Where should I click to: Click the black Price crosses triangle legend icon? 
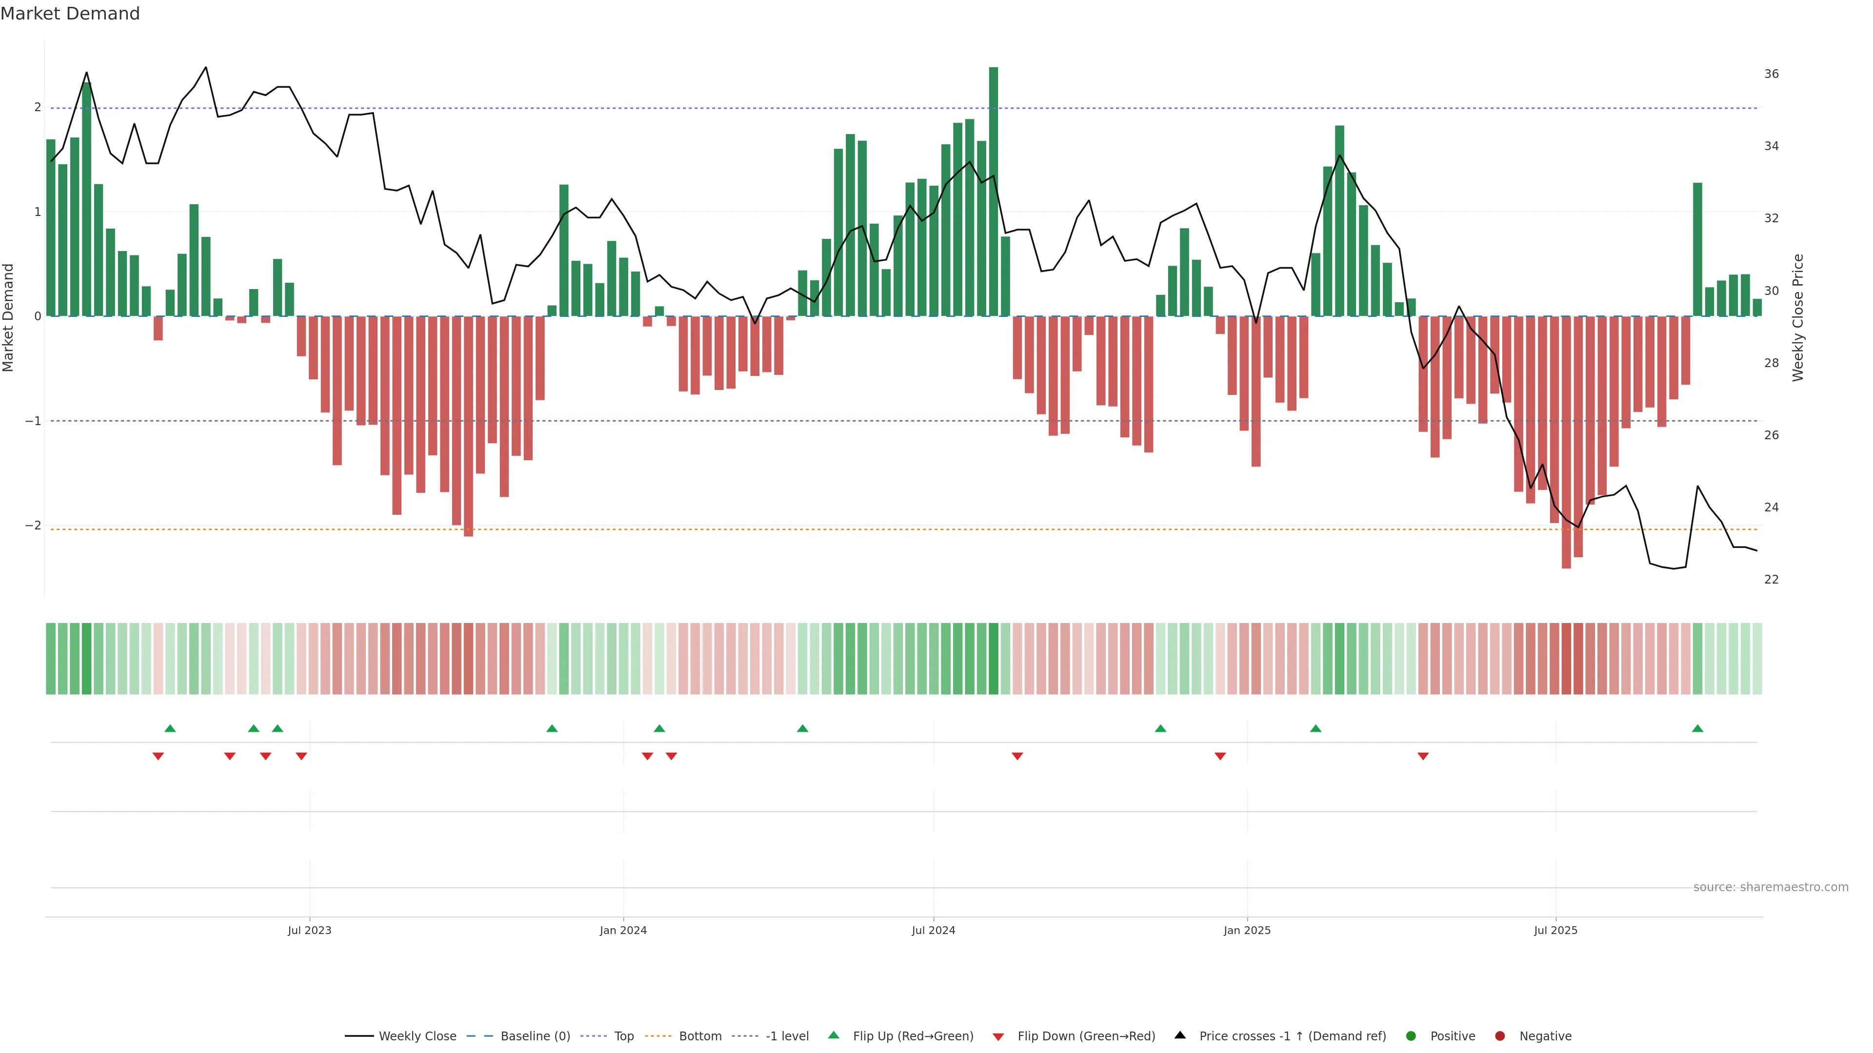1180,1035
